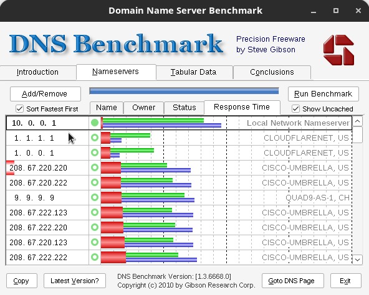Viewport: 369px width, 295px height.
Task: Switch to the Nameservers tab
Action: [115, 72]
